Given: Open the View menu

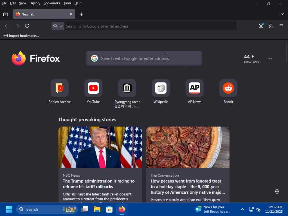Looking at the screenshot, I should tap(22, 3).
